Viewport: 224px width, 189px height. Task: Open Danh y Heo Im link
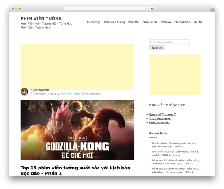point(159,122)
